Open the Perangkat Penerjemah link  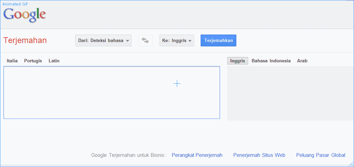197,155
